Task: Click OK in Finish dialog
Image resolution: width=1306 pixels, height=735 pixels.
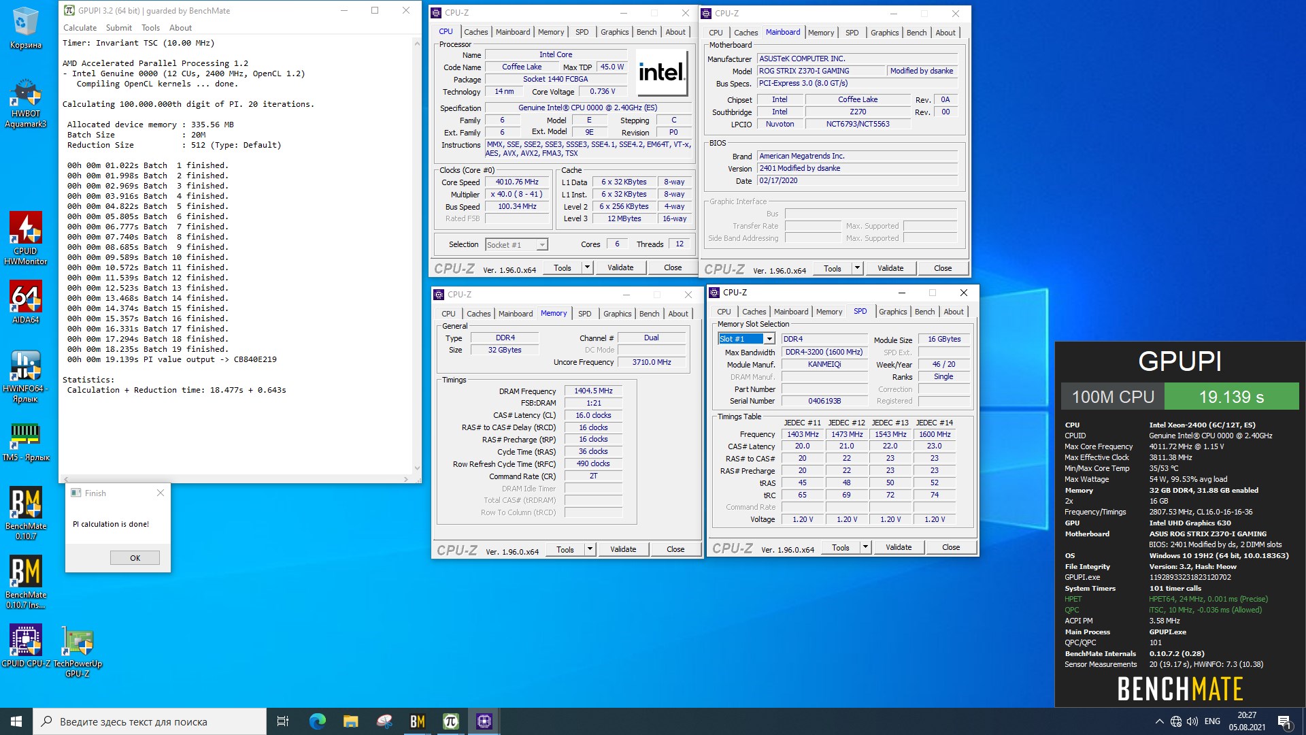Action: point(135,558)
